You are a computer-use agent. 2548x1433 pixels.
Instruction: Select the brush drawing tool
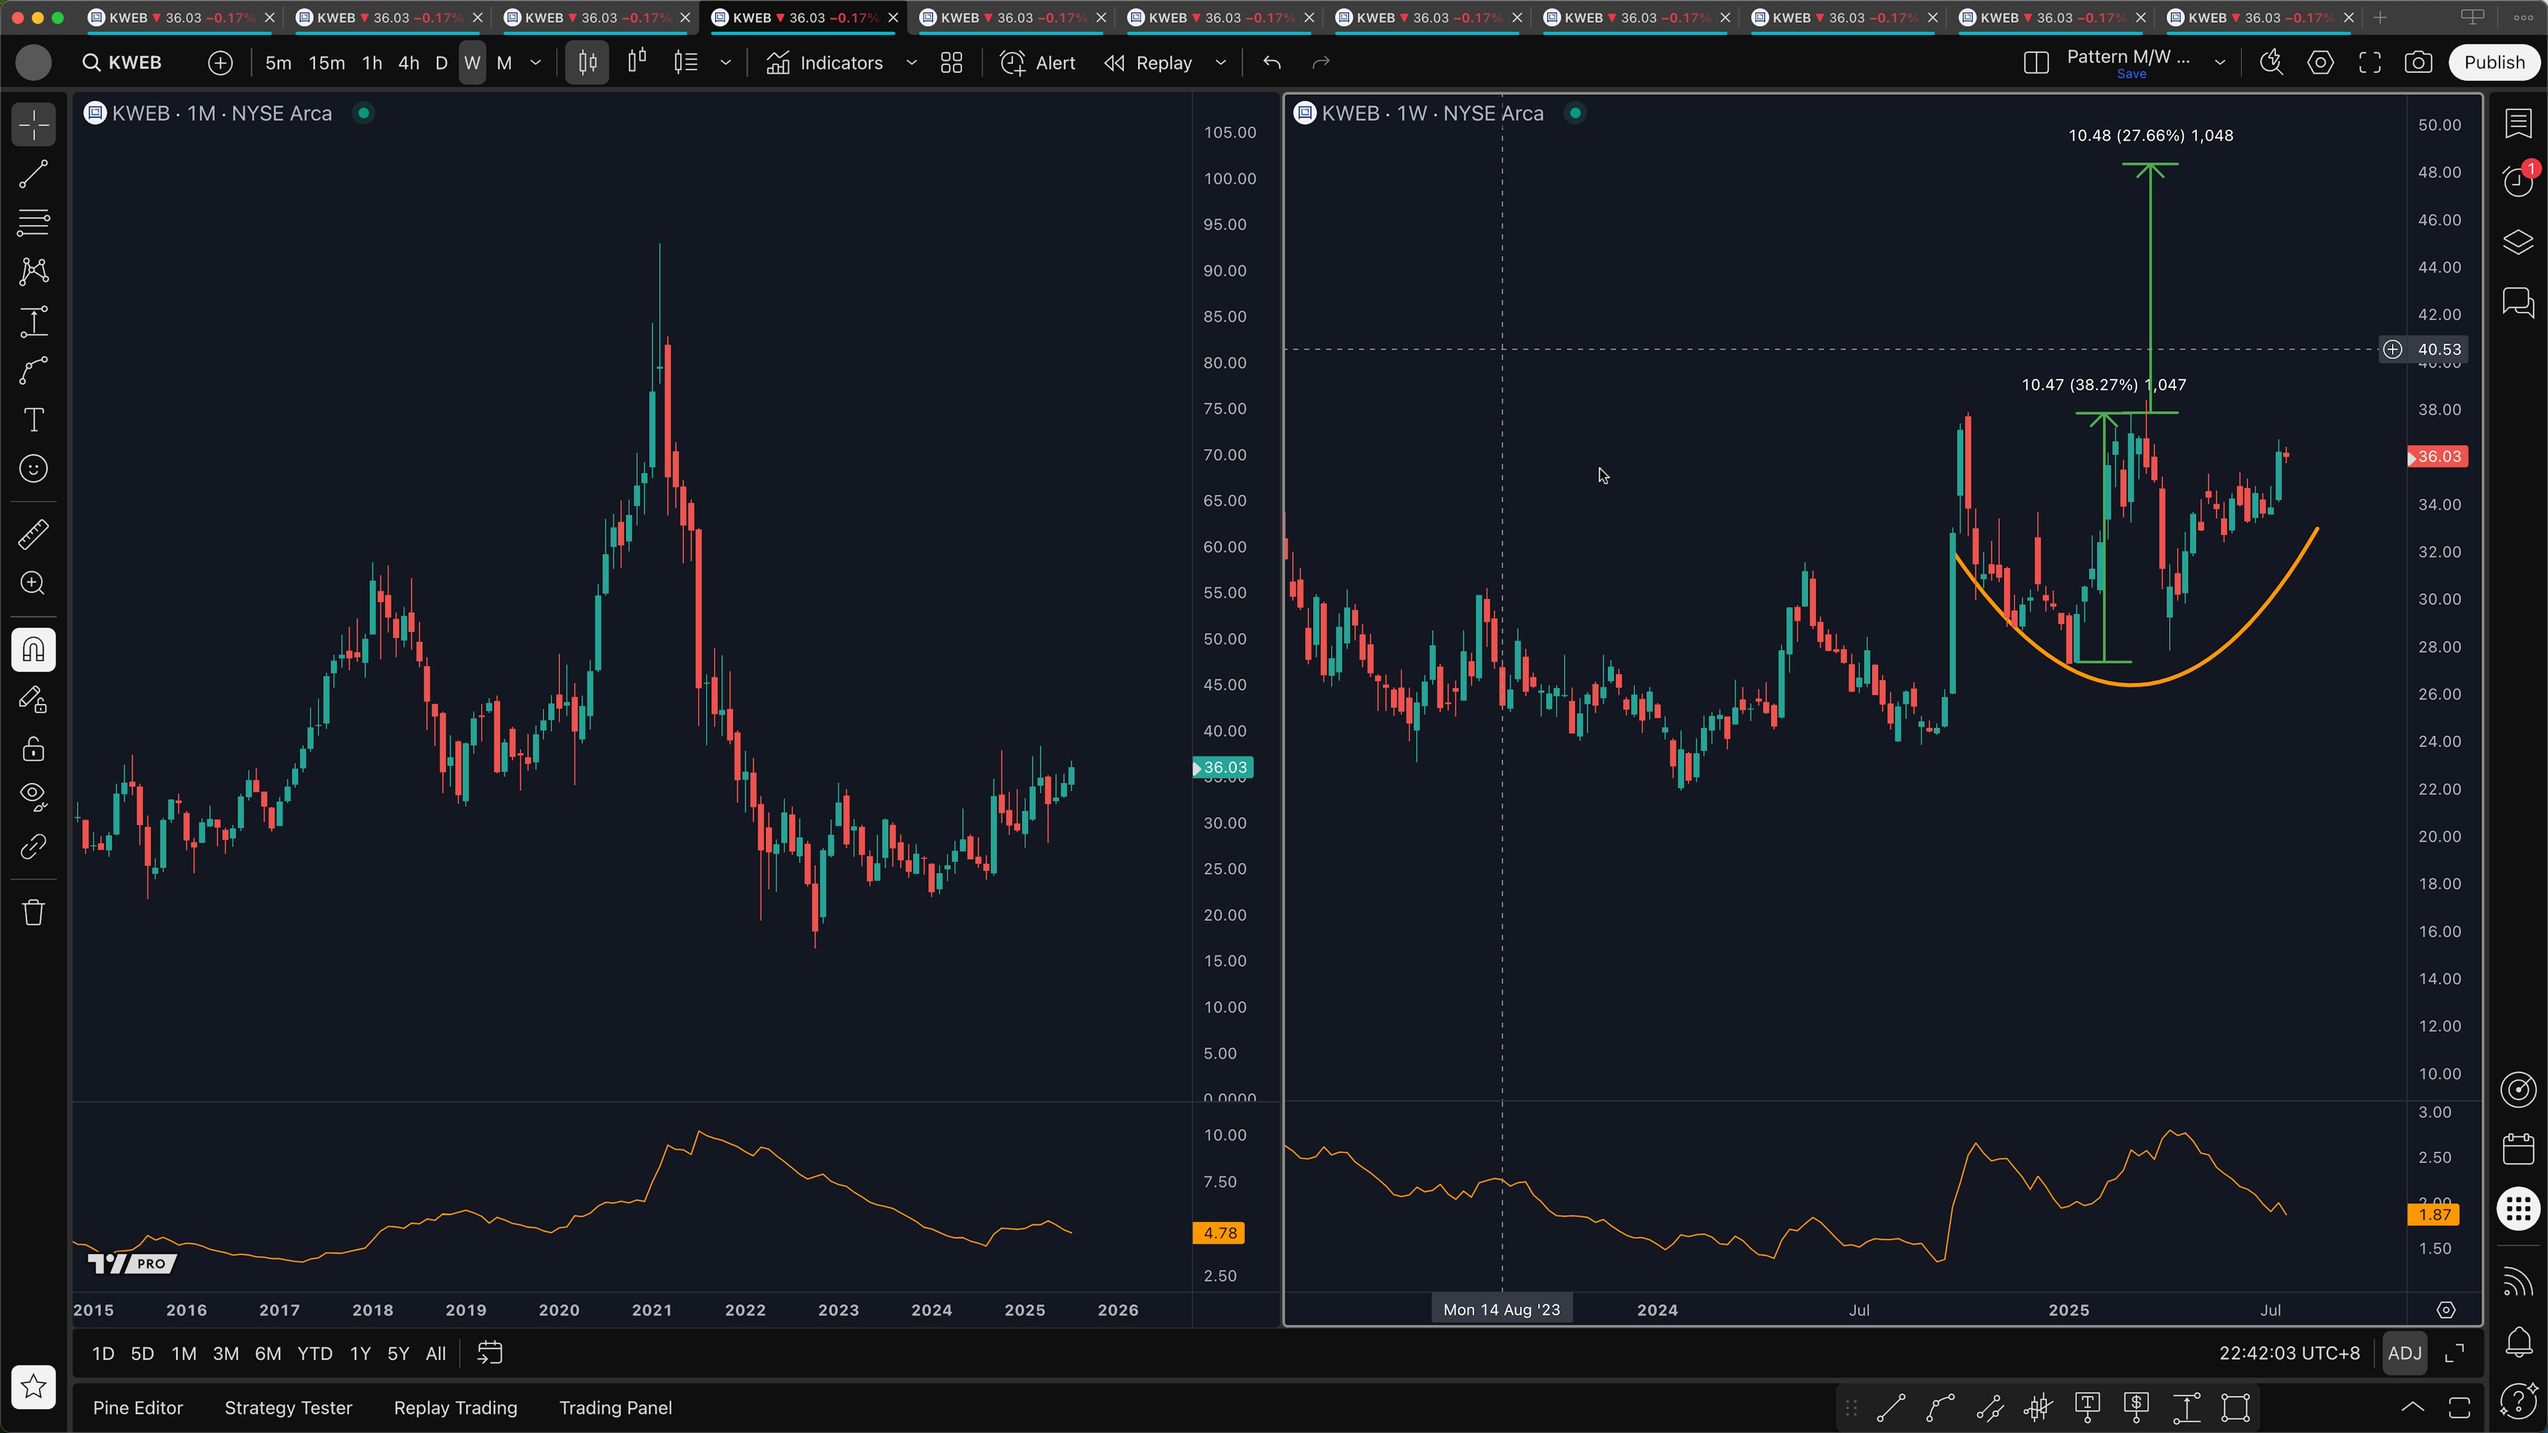34,371
